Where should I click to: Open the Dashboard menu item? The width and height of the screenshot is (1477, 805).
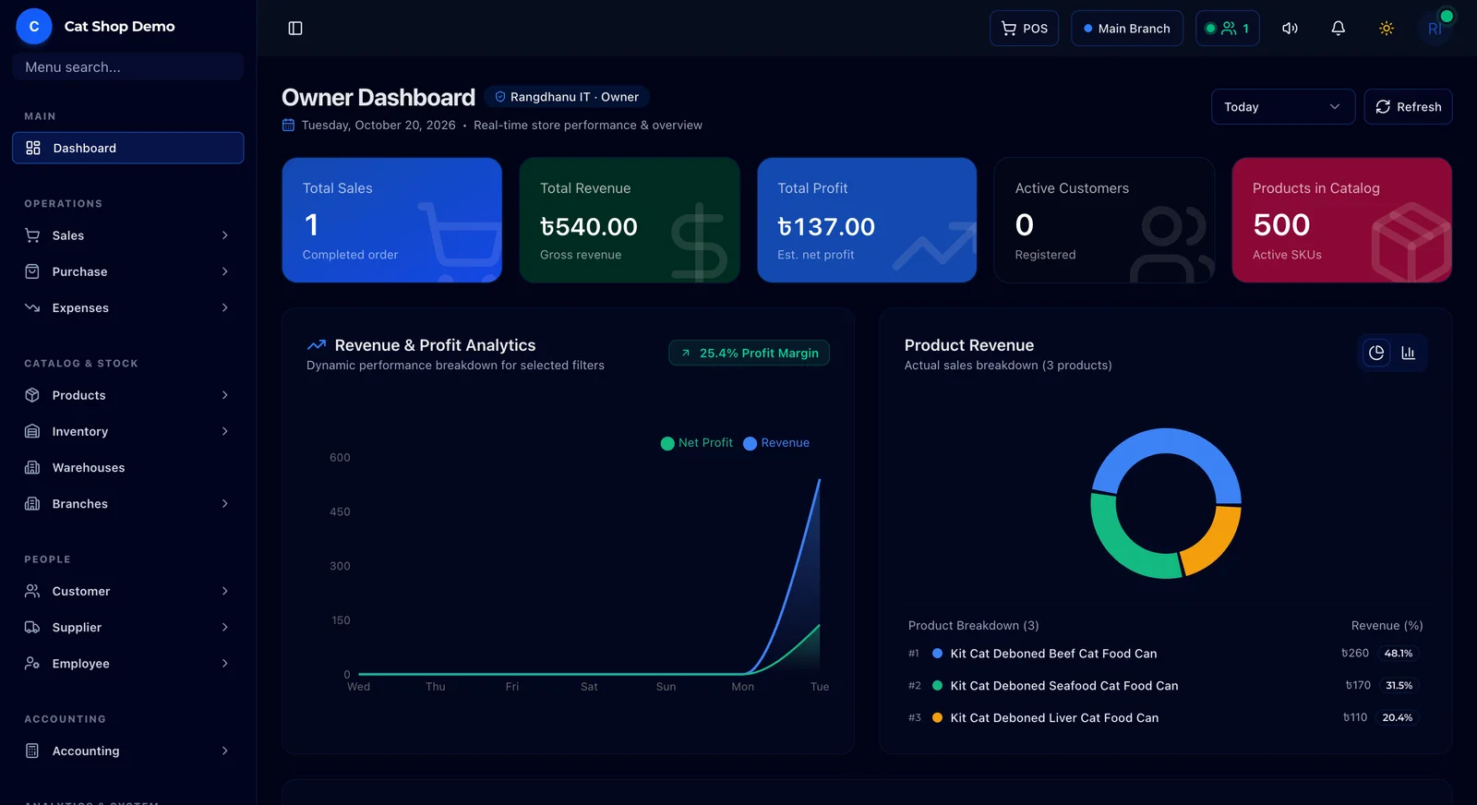128,148
